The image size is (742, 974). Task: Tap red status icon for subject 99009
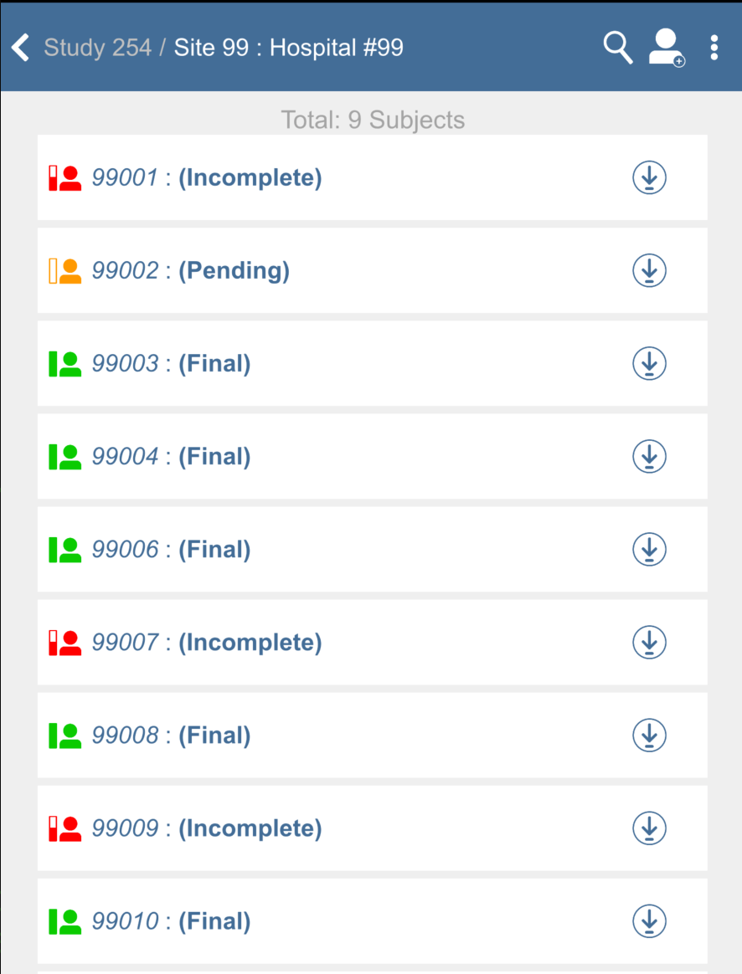65,828
